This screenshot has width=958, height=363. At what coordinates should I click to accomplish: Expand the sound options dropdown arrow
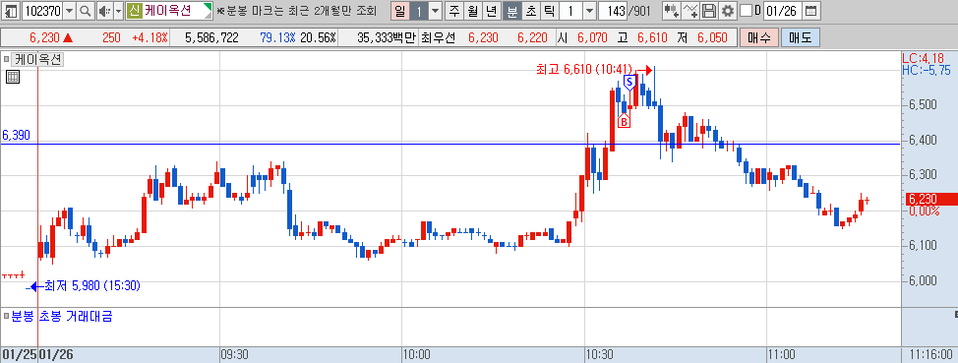(x=118, y=11)
